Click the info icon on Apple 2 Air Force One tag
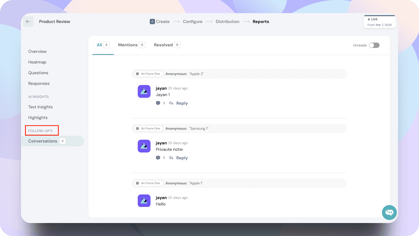 click(x=137, y=74)
